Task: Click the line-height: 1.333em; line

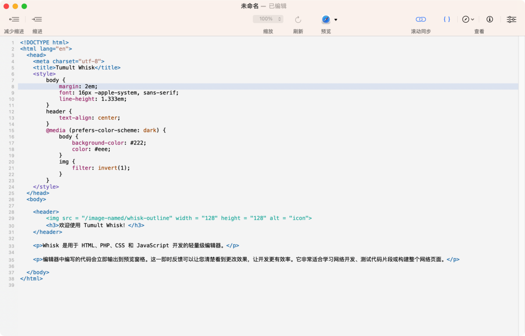Action: point(93,99)
